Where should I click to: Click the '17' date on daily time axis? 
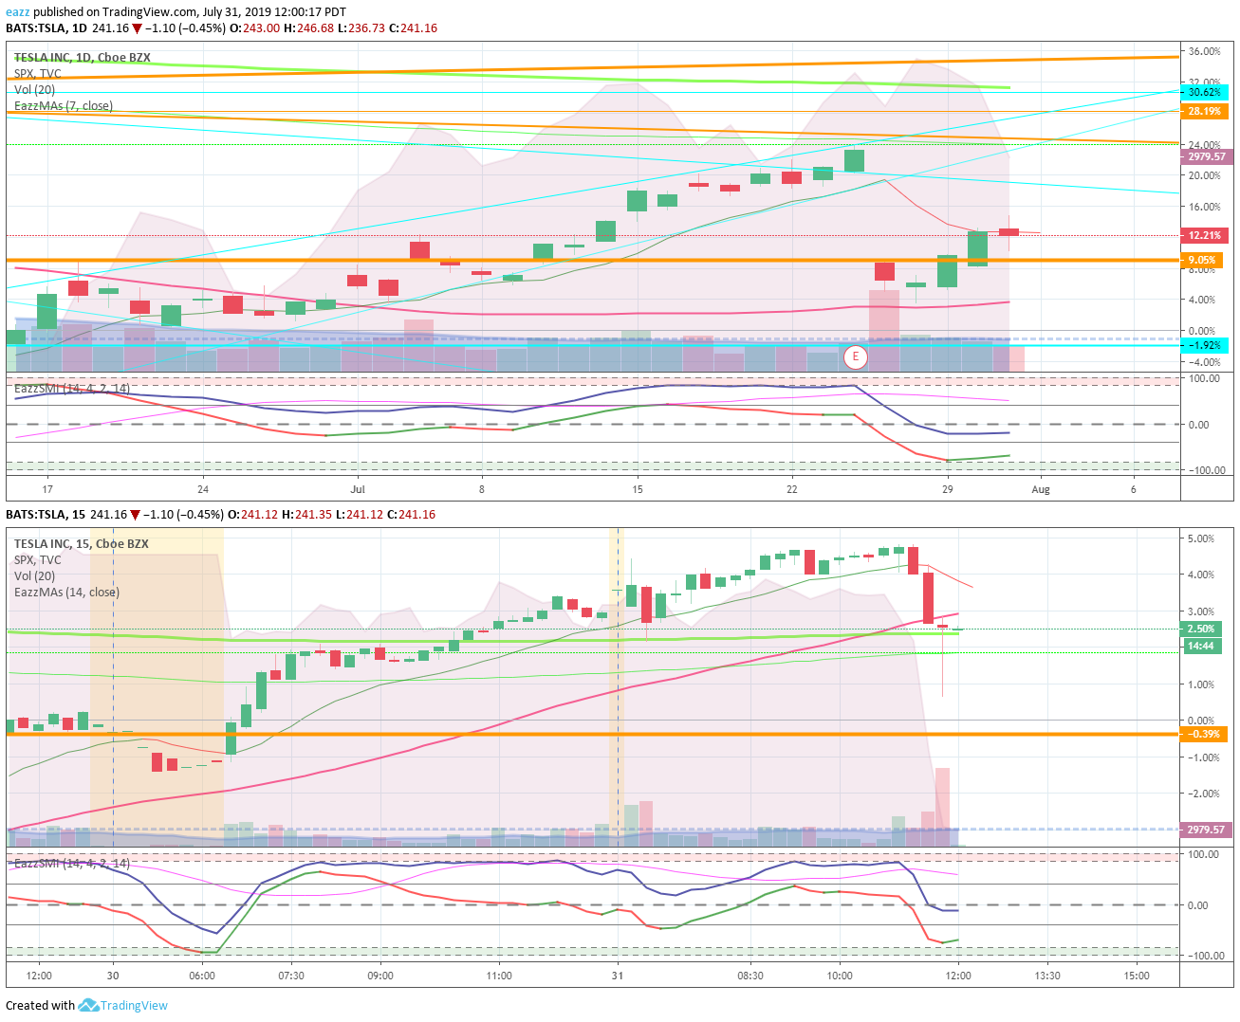click(47, 489)
